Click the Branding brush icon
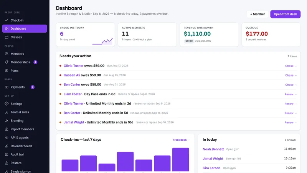The width and height of the screenshot is (307, 173). point(7,121)
